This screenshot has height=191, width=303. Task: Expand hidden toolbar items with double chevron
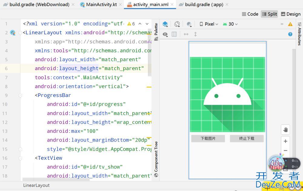282,24
